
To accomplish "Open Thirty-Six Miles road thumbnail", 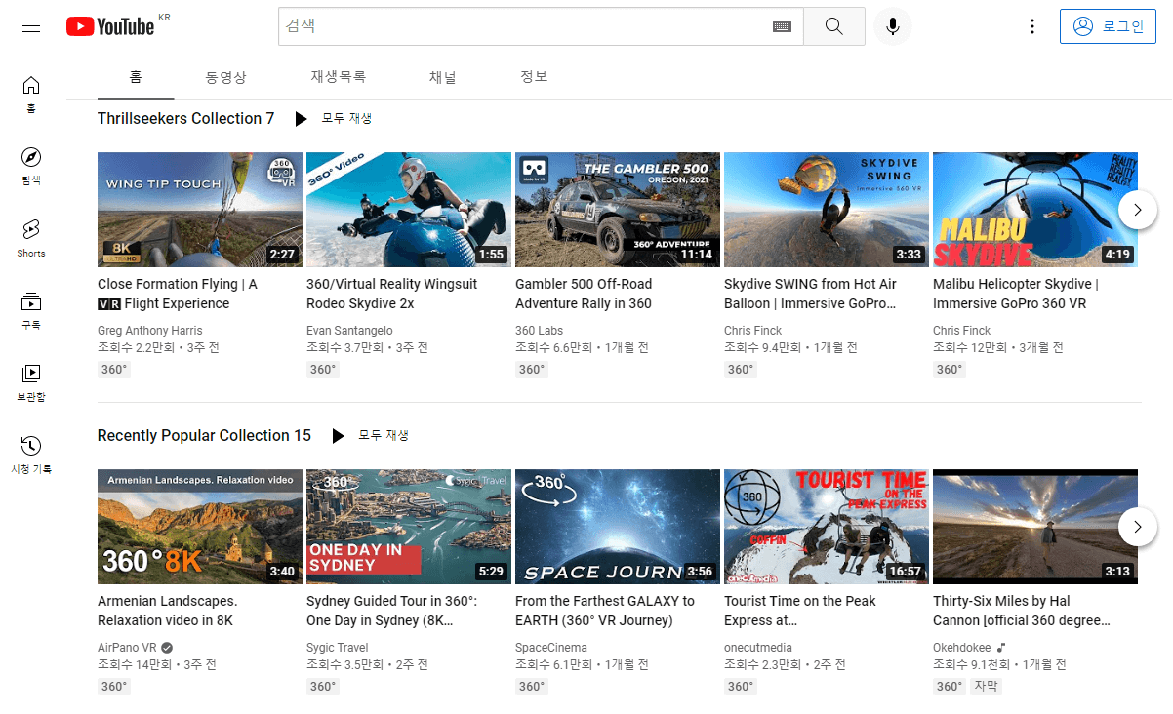I will pyautogui.click(x=1035, y=527).
